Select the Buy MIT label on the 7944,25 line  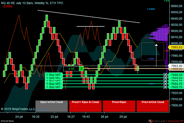(x=54, y=78)
